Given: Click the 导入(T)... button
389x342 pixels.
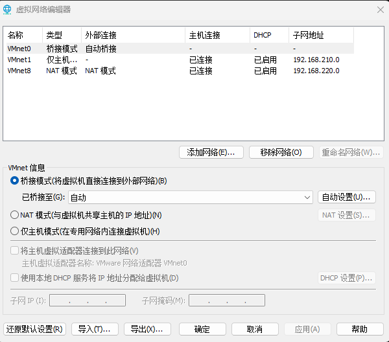Looking at the screenshot, I should pyautogui.click(x=95, y=329).
